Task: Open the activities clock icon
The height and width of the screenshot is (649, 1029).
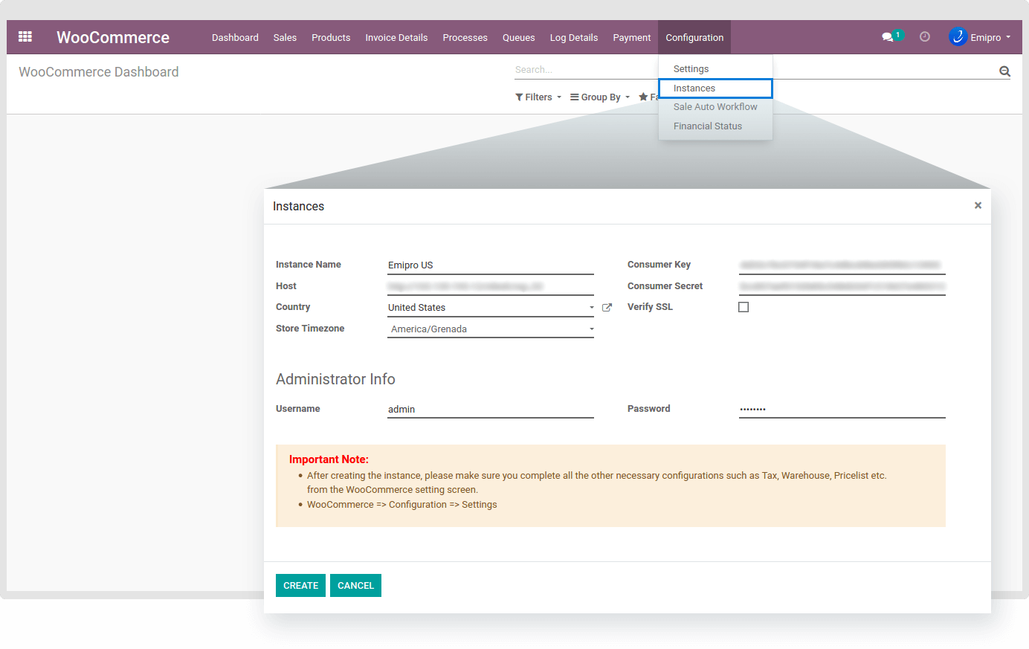Action: 925,36
